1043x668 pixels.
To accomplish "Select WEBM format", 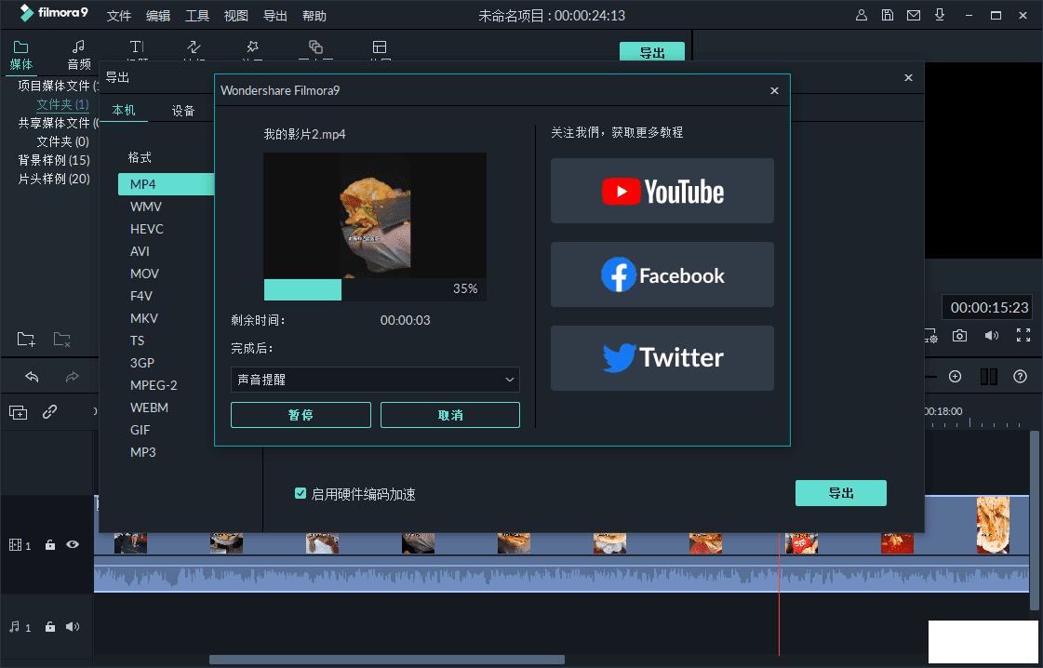I will pos(149,407).
